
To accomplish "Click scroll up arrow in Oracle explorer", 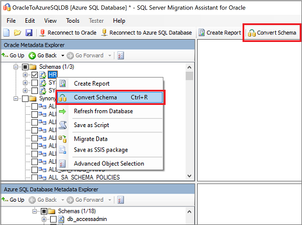I will 189,67.
